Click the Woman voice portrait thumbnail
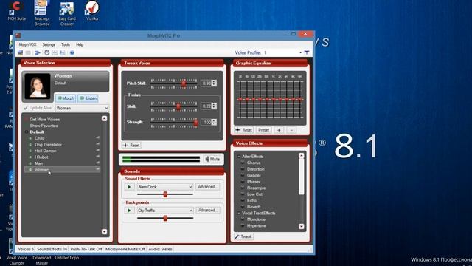472x266 pixels. coord(38,86)
